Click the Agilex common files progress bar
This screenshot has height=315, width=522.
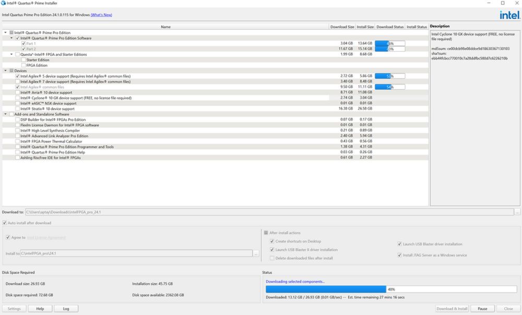tap(390, 87)
